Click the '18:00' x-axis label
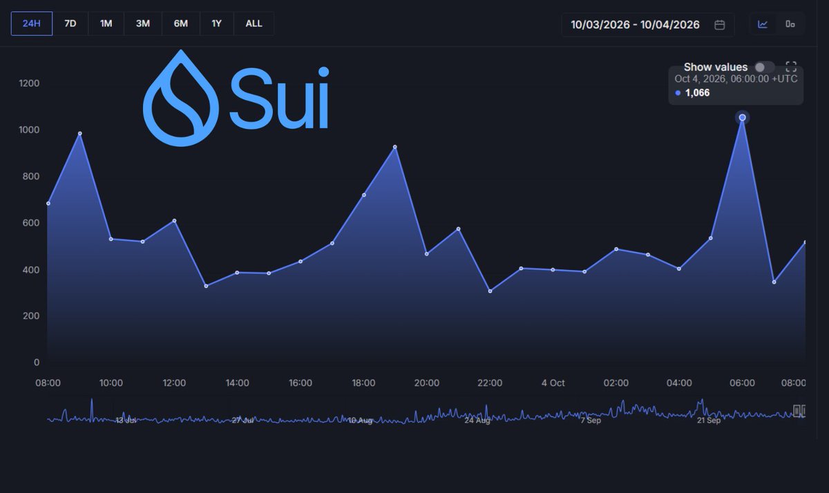The width and height of the screenshot is (829, 493). pyautogui.click(x=363, y=383)
